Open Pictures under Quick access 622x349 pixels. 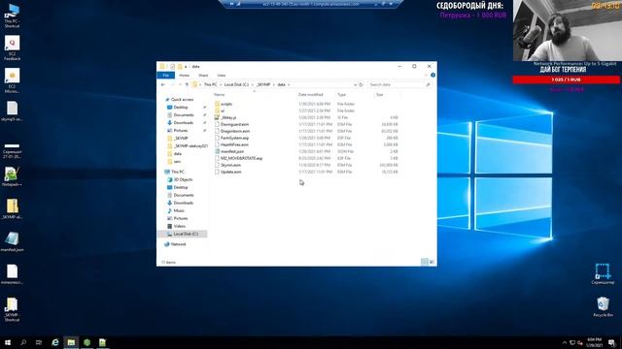(x=181, y=131)
